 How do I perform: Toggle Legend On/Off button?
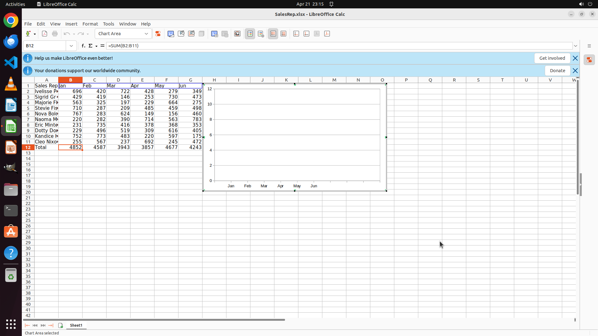(250, 34)
